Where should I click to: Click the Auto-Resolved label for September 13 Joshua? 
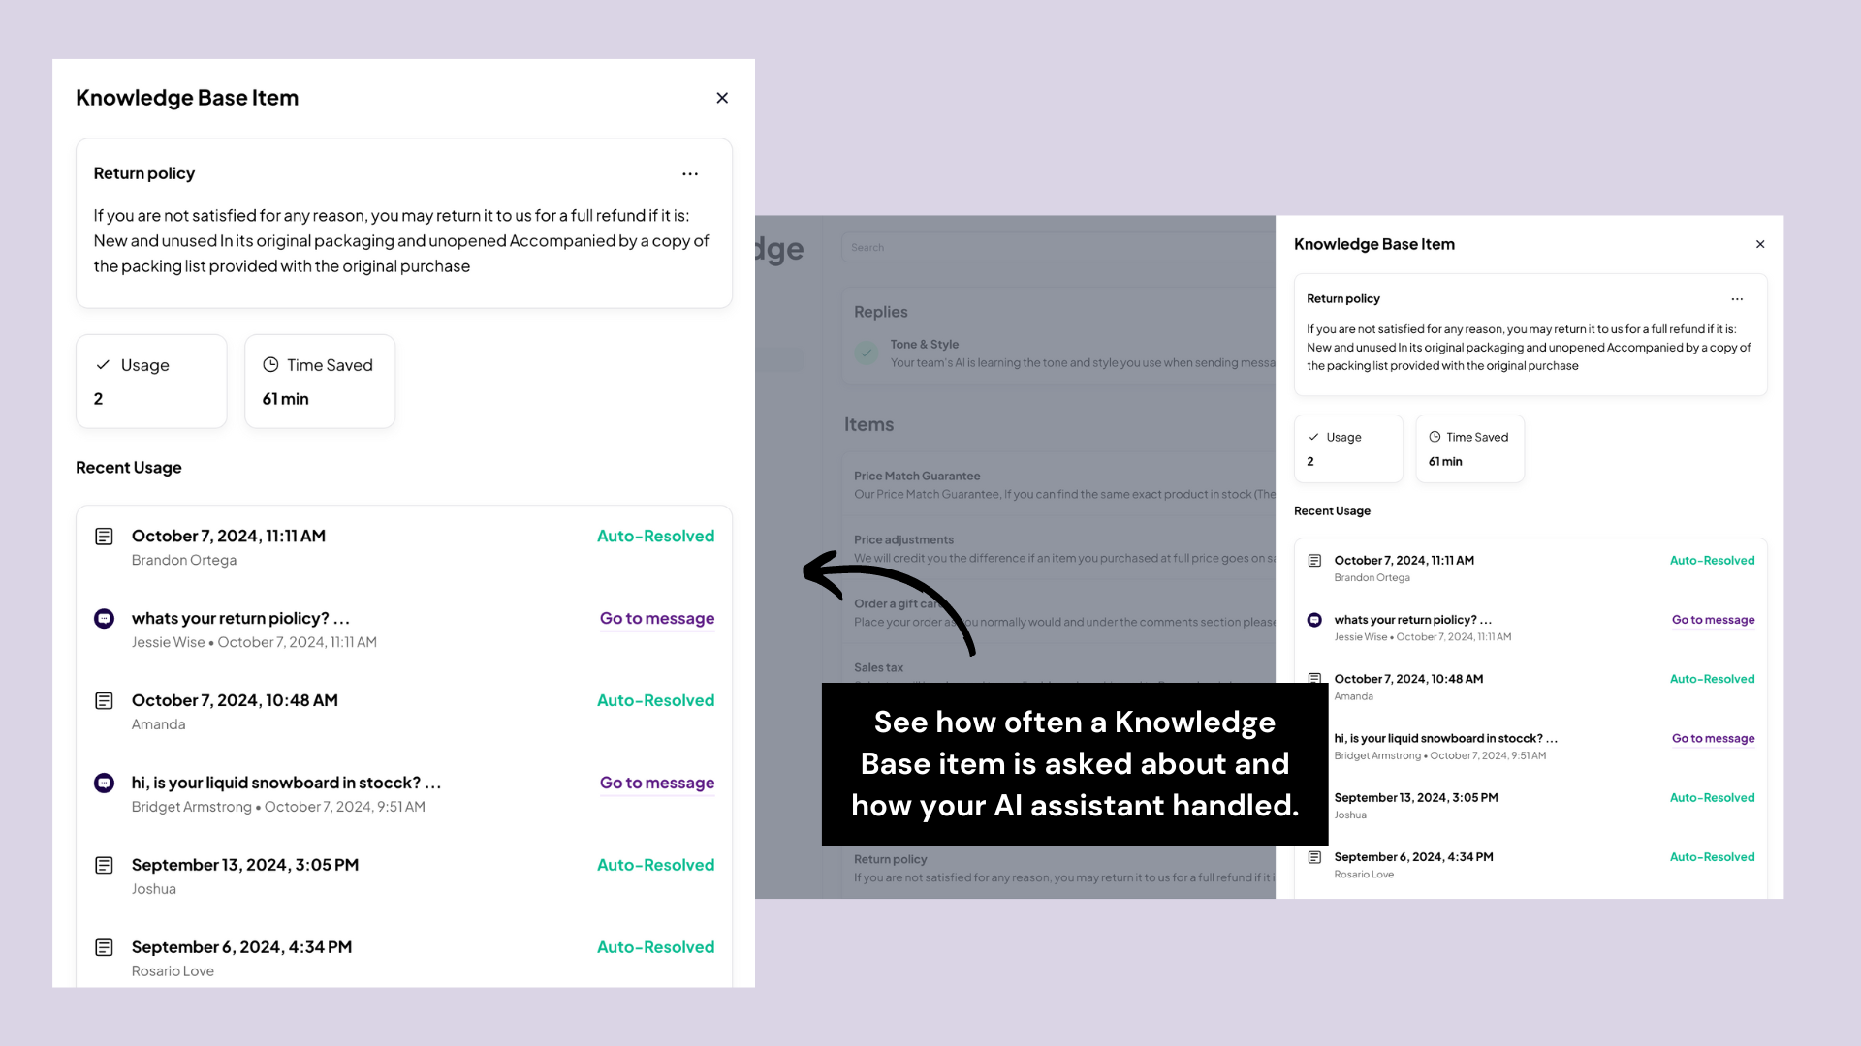(x=655, y=865)
